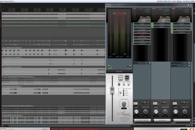Click the master SOLO button

pyautogui.click(x=121, y=77)
